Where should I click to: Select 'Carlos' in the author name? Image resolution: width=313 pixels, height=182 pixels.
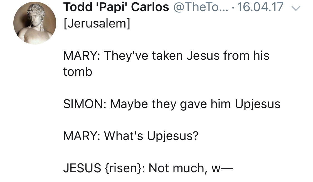150,7
